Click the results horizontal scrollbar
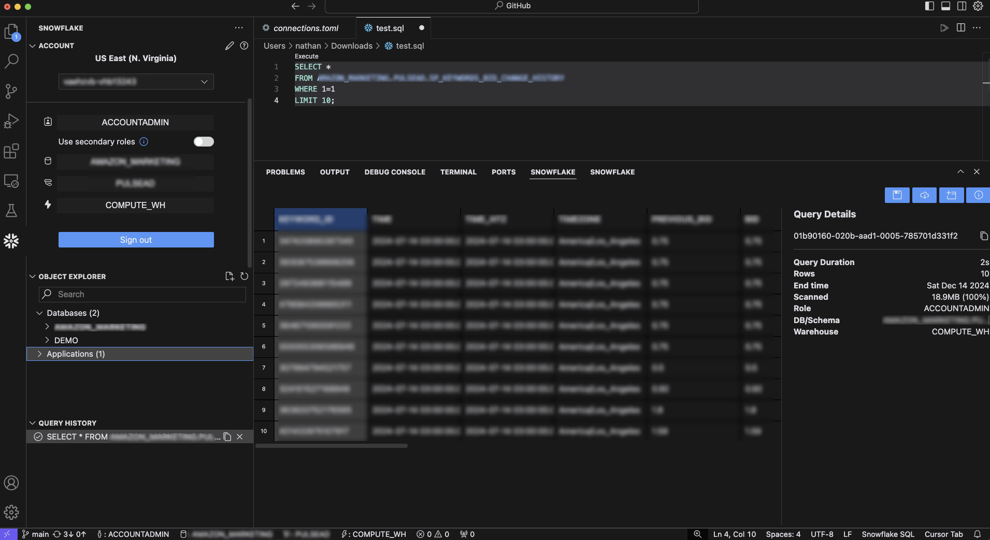 332,446
